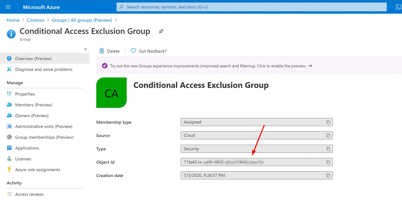Click the rocket icon in preview banner

pos(105,66)
